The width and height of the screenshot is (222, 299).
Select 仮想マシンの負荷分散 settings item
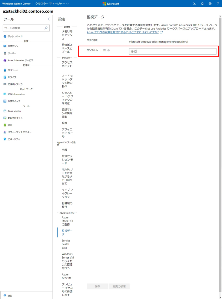point(67,113)
